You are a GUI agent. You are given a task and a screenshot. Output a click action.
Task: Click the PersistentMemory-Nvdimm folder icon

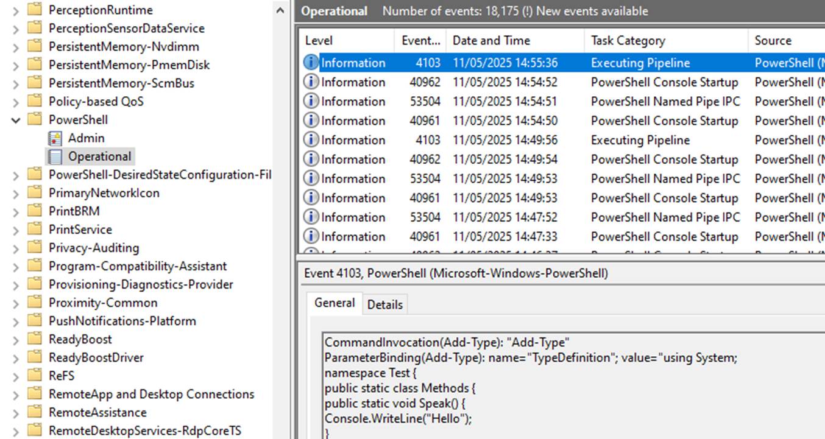point(36,46)
